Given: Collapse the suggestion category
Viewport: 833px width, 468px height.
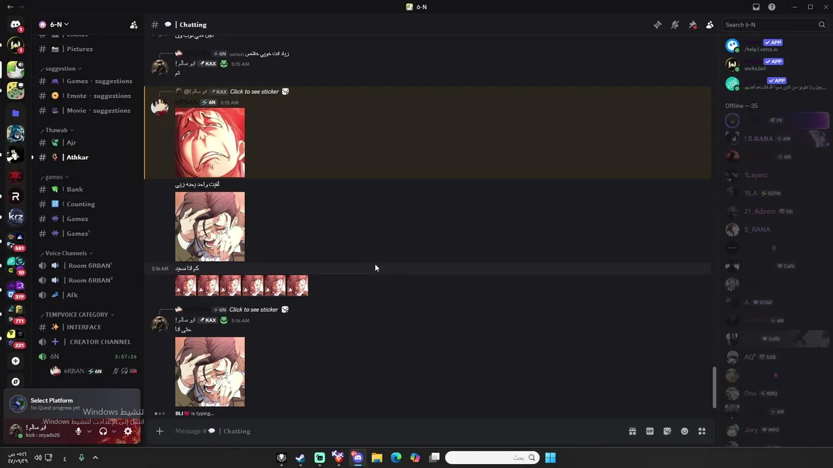Looking at the screenshot, I should [x=63, y=69].
